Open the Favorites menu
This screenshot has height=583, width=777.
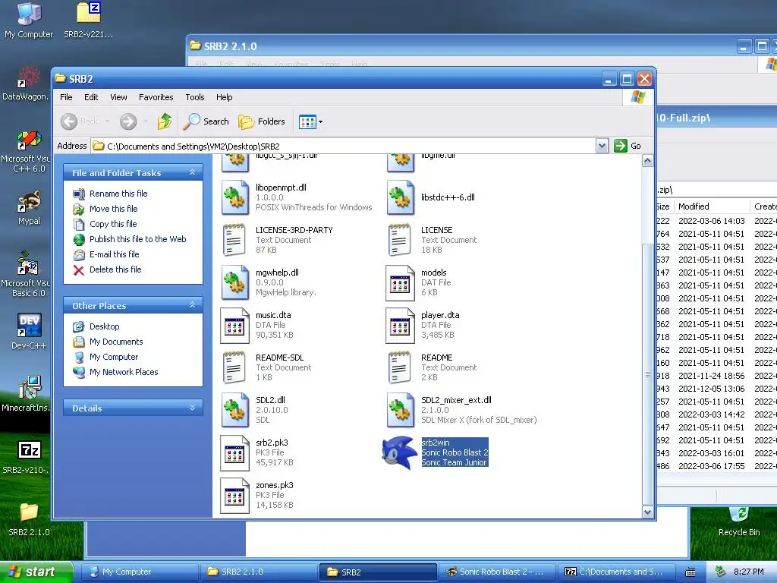pos(156,97)
